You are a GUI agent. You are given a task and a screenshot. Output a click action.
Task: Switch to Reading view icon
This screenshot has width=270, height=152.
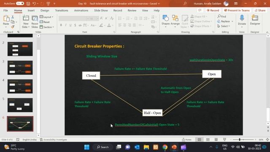click(216, 140)
